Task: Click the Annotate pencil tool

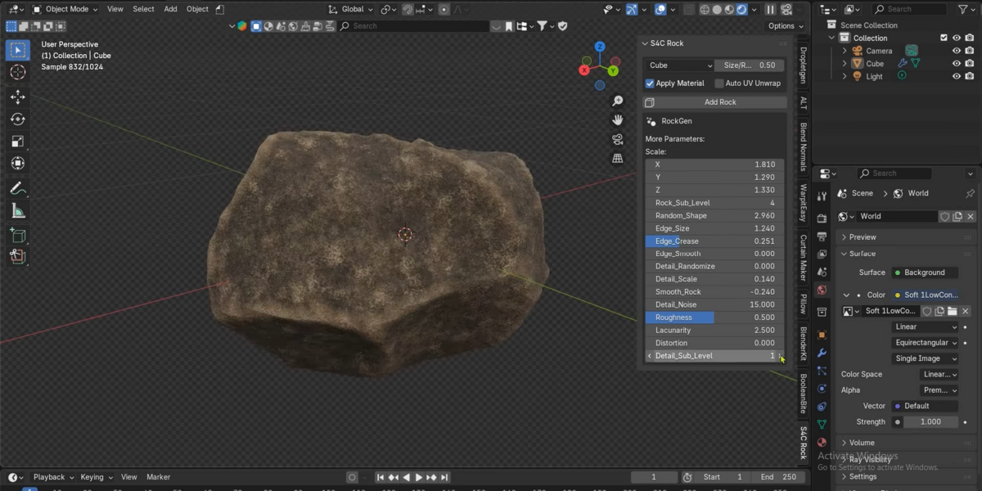Action: [x=17, y=189]
